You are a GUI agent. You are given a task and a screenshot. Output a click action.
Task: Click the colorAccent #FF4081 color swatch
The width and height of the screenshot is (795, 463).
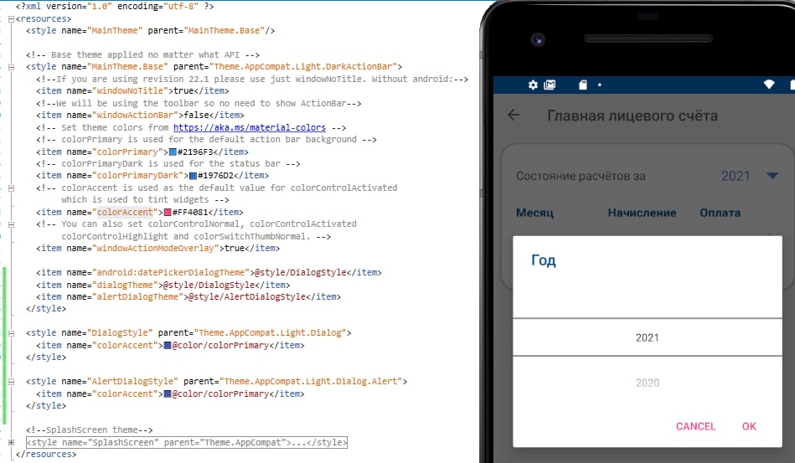(168, 213)
